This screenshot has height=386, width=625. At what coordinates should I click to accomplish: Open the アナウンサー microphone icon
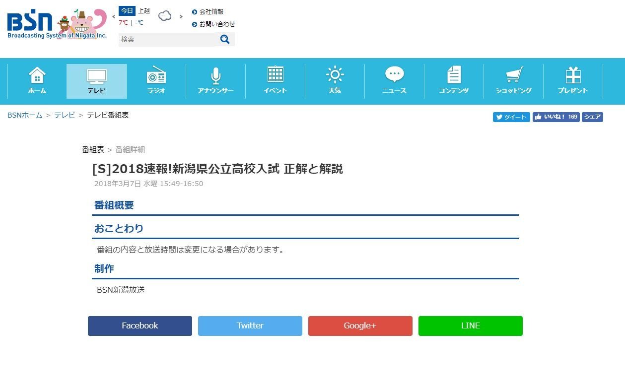tap(215, 76)
